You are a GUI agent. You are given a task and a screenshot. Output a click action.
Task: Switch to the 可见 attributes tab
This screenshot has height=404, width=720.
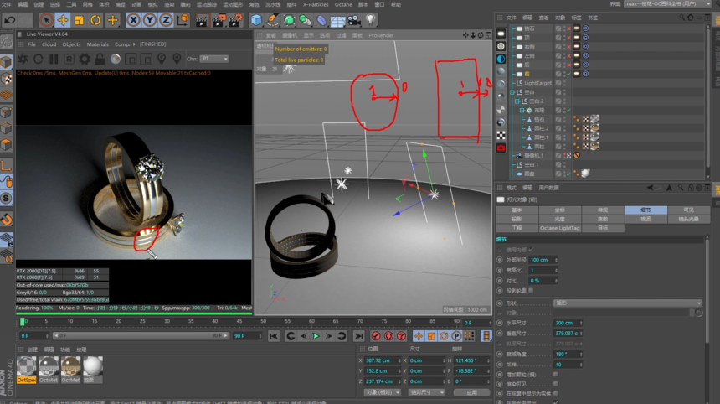click(688, 210)
